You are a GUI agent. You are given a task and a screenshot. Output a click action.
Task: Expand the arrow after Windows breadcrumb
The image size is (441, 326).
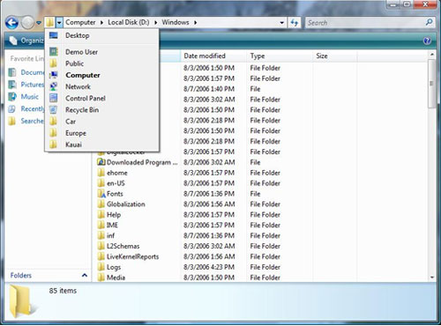click(195, 23)
